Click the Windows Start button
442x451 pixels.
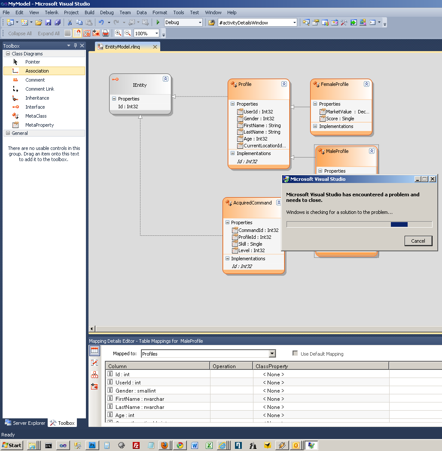pos(12,445)
